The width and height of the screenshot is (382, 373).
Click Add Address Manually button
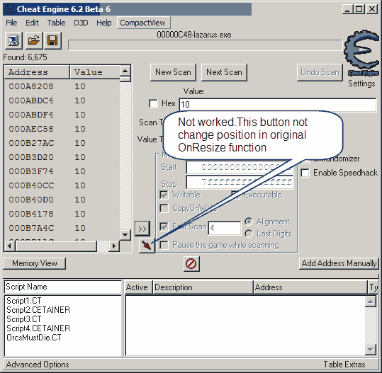point(339,263)
